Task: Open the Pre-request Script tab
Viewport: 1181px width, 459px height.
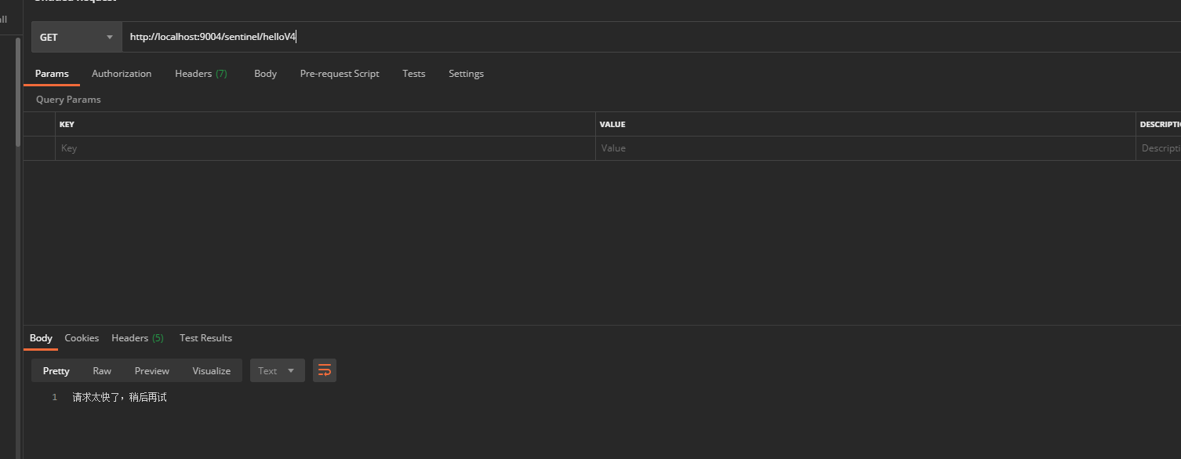Action: [340, 74]
